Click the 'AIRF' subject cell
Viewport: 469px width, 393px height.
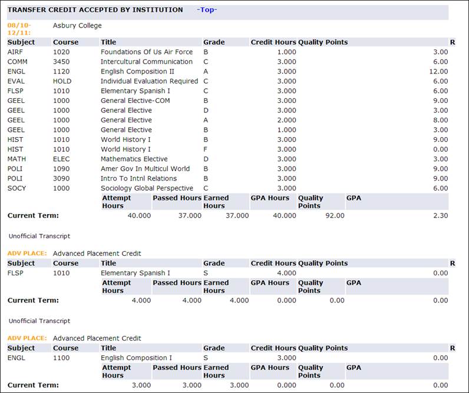15,52
